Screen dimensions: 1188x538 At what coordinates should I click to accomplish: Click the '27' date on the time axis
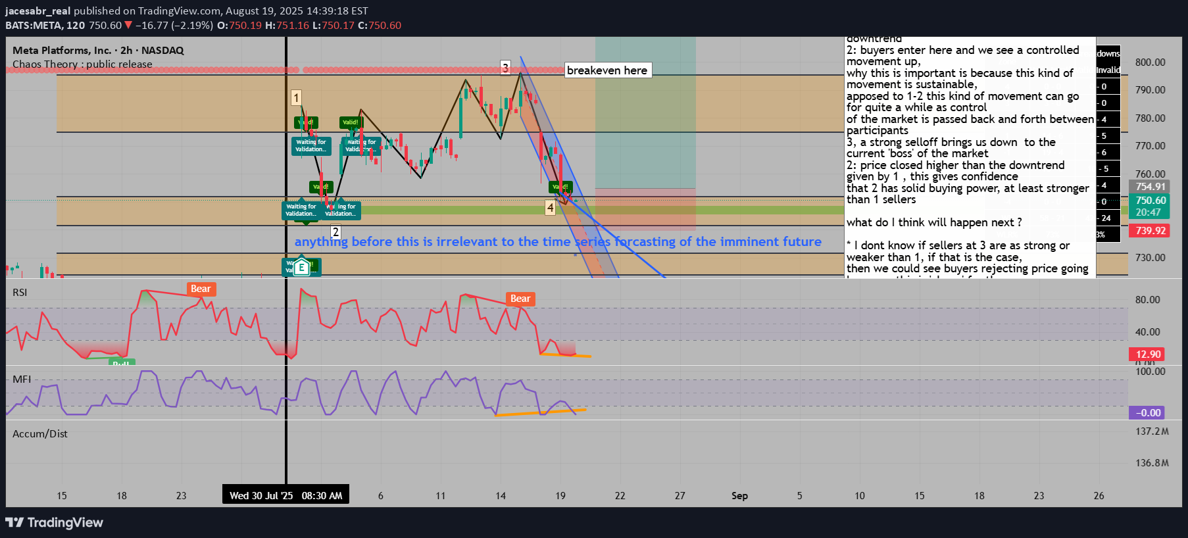(680, 496)
